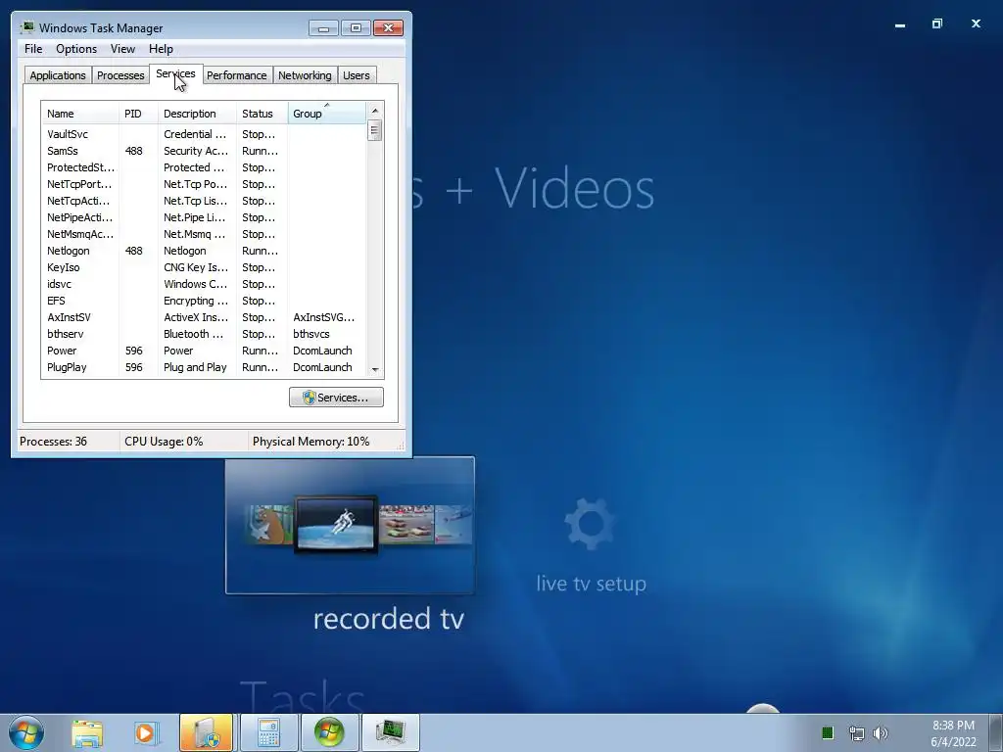Click the green CPU meter tray icon
1003x752 pixels.
827,732
